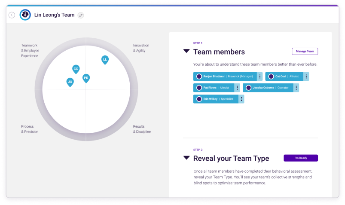The width and height of the screenshot is (345, 205).
Task: Open options menu for Ranjan Bhattarai
Action: click(x=260, y=76)
